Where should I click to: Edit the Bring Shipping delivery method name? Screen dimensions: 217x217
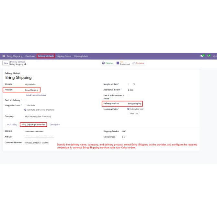(18, 77)
